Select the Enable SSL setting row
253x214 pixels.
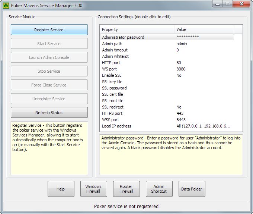pos(112,75)
